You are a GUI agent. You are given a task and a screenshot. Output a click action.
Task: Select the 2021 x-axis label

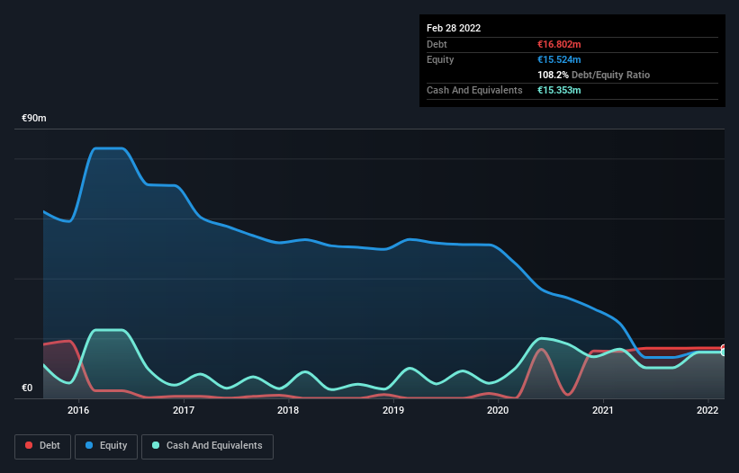(x=603, y=410)
